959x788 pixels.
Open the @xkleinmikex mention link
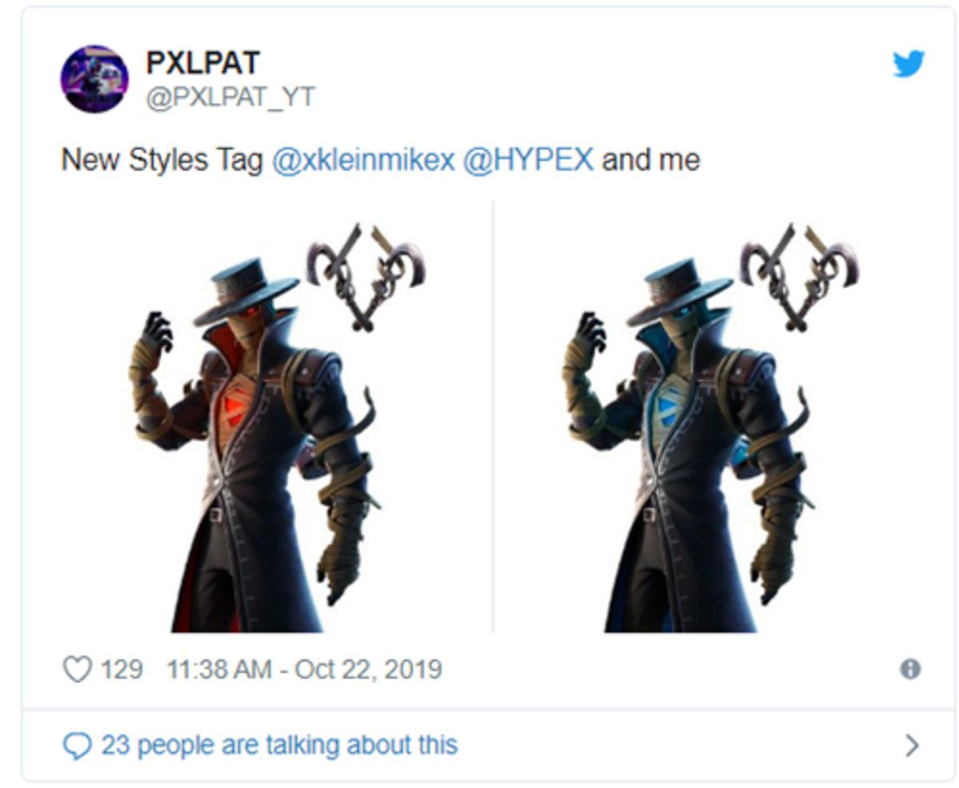click(364, 160)
